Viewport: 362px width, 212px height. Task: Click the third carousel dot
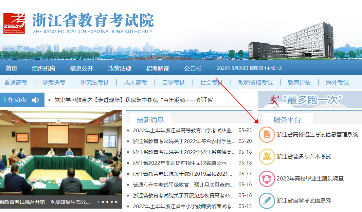[107, 202]
